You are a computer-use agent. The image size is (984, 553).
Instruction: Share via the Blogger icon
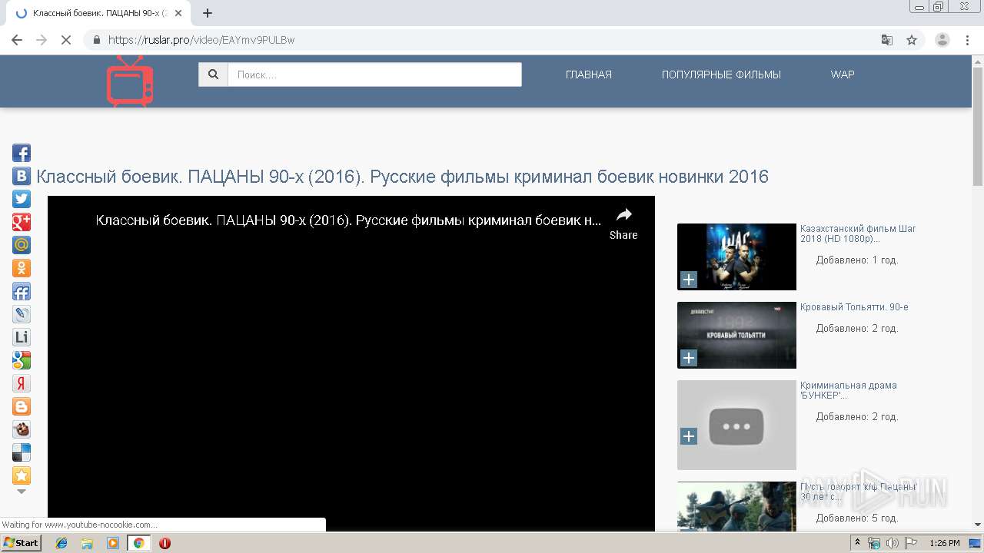point(22,406)
